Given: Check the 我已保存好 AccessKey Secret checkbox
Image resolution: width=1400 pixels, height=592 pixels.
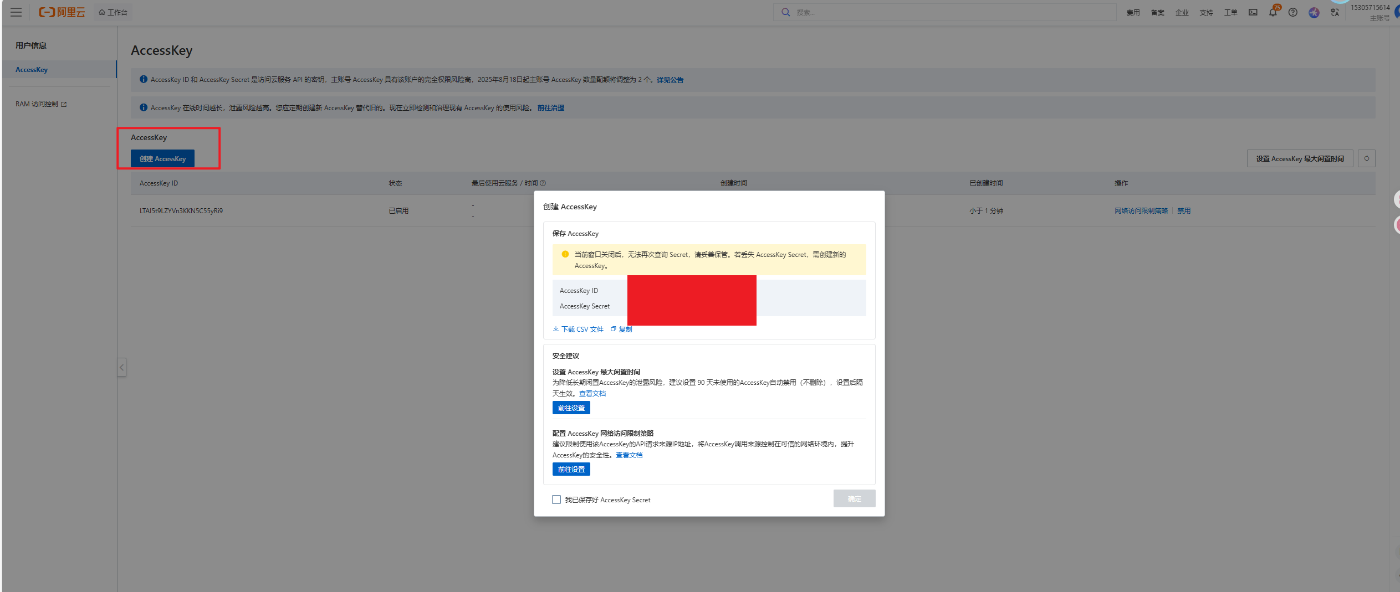Looking at the screenshot, I should (556, 500).
